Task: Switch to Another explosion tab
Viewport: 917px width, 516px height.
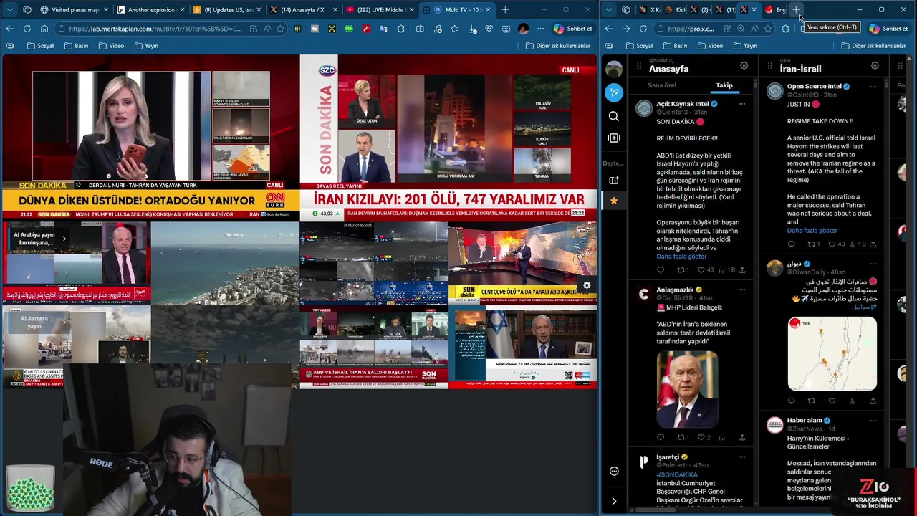Action: 151,10
